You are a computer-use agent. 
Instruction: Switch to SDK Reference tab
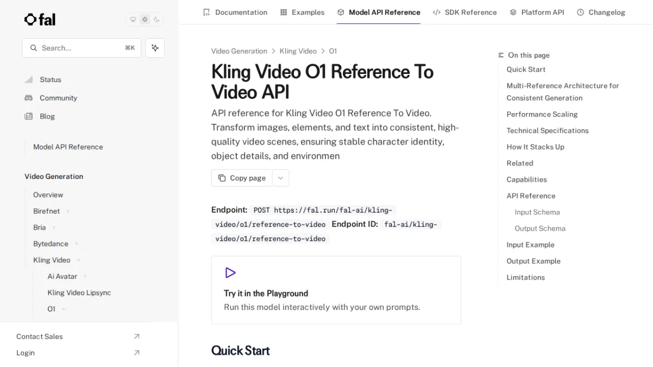[465, 12]
